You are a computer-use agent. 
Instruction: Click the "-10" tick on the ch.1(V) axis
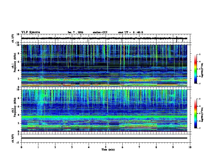click(18, 43)
